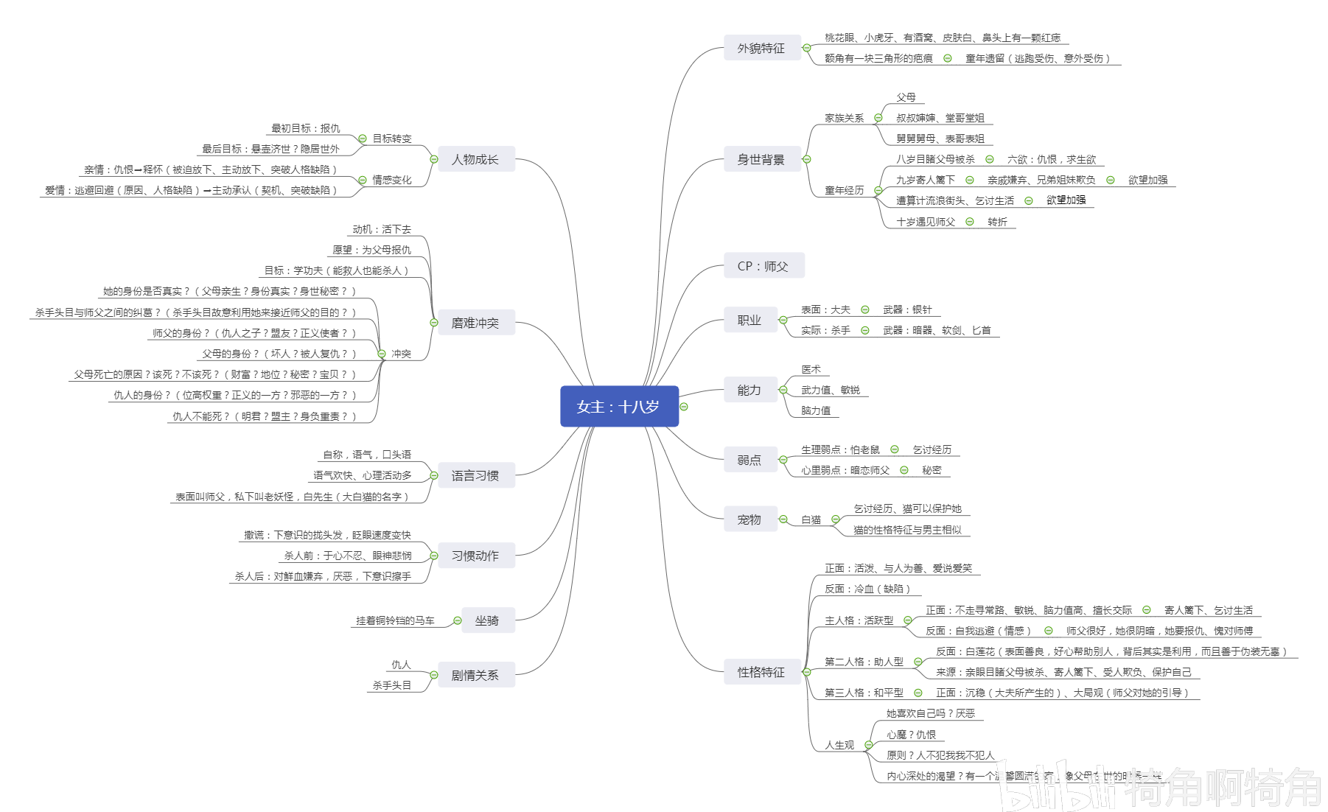
Task: Collapse the 外貌特征 branch toggle
Action: (807, 48)
